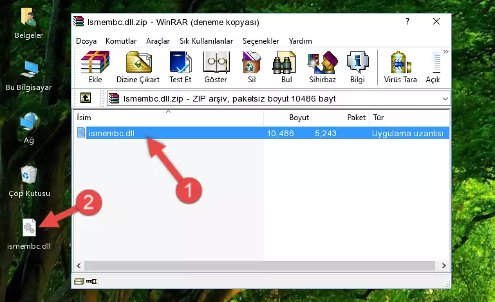Click the 5,243 packed size cell
The width and height of the screenshot is (495, 302).
point(326,134)
